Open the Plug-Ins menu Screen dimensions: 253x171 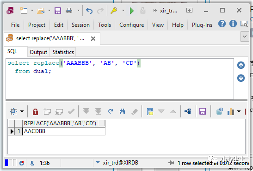(202, 25)
